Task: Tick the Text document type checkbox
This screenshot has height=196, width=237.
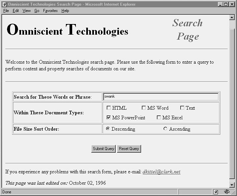Action: tap(182, 108)
